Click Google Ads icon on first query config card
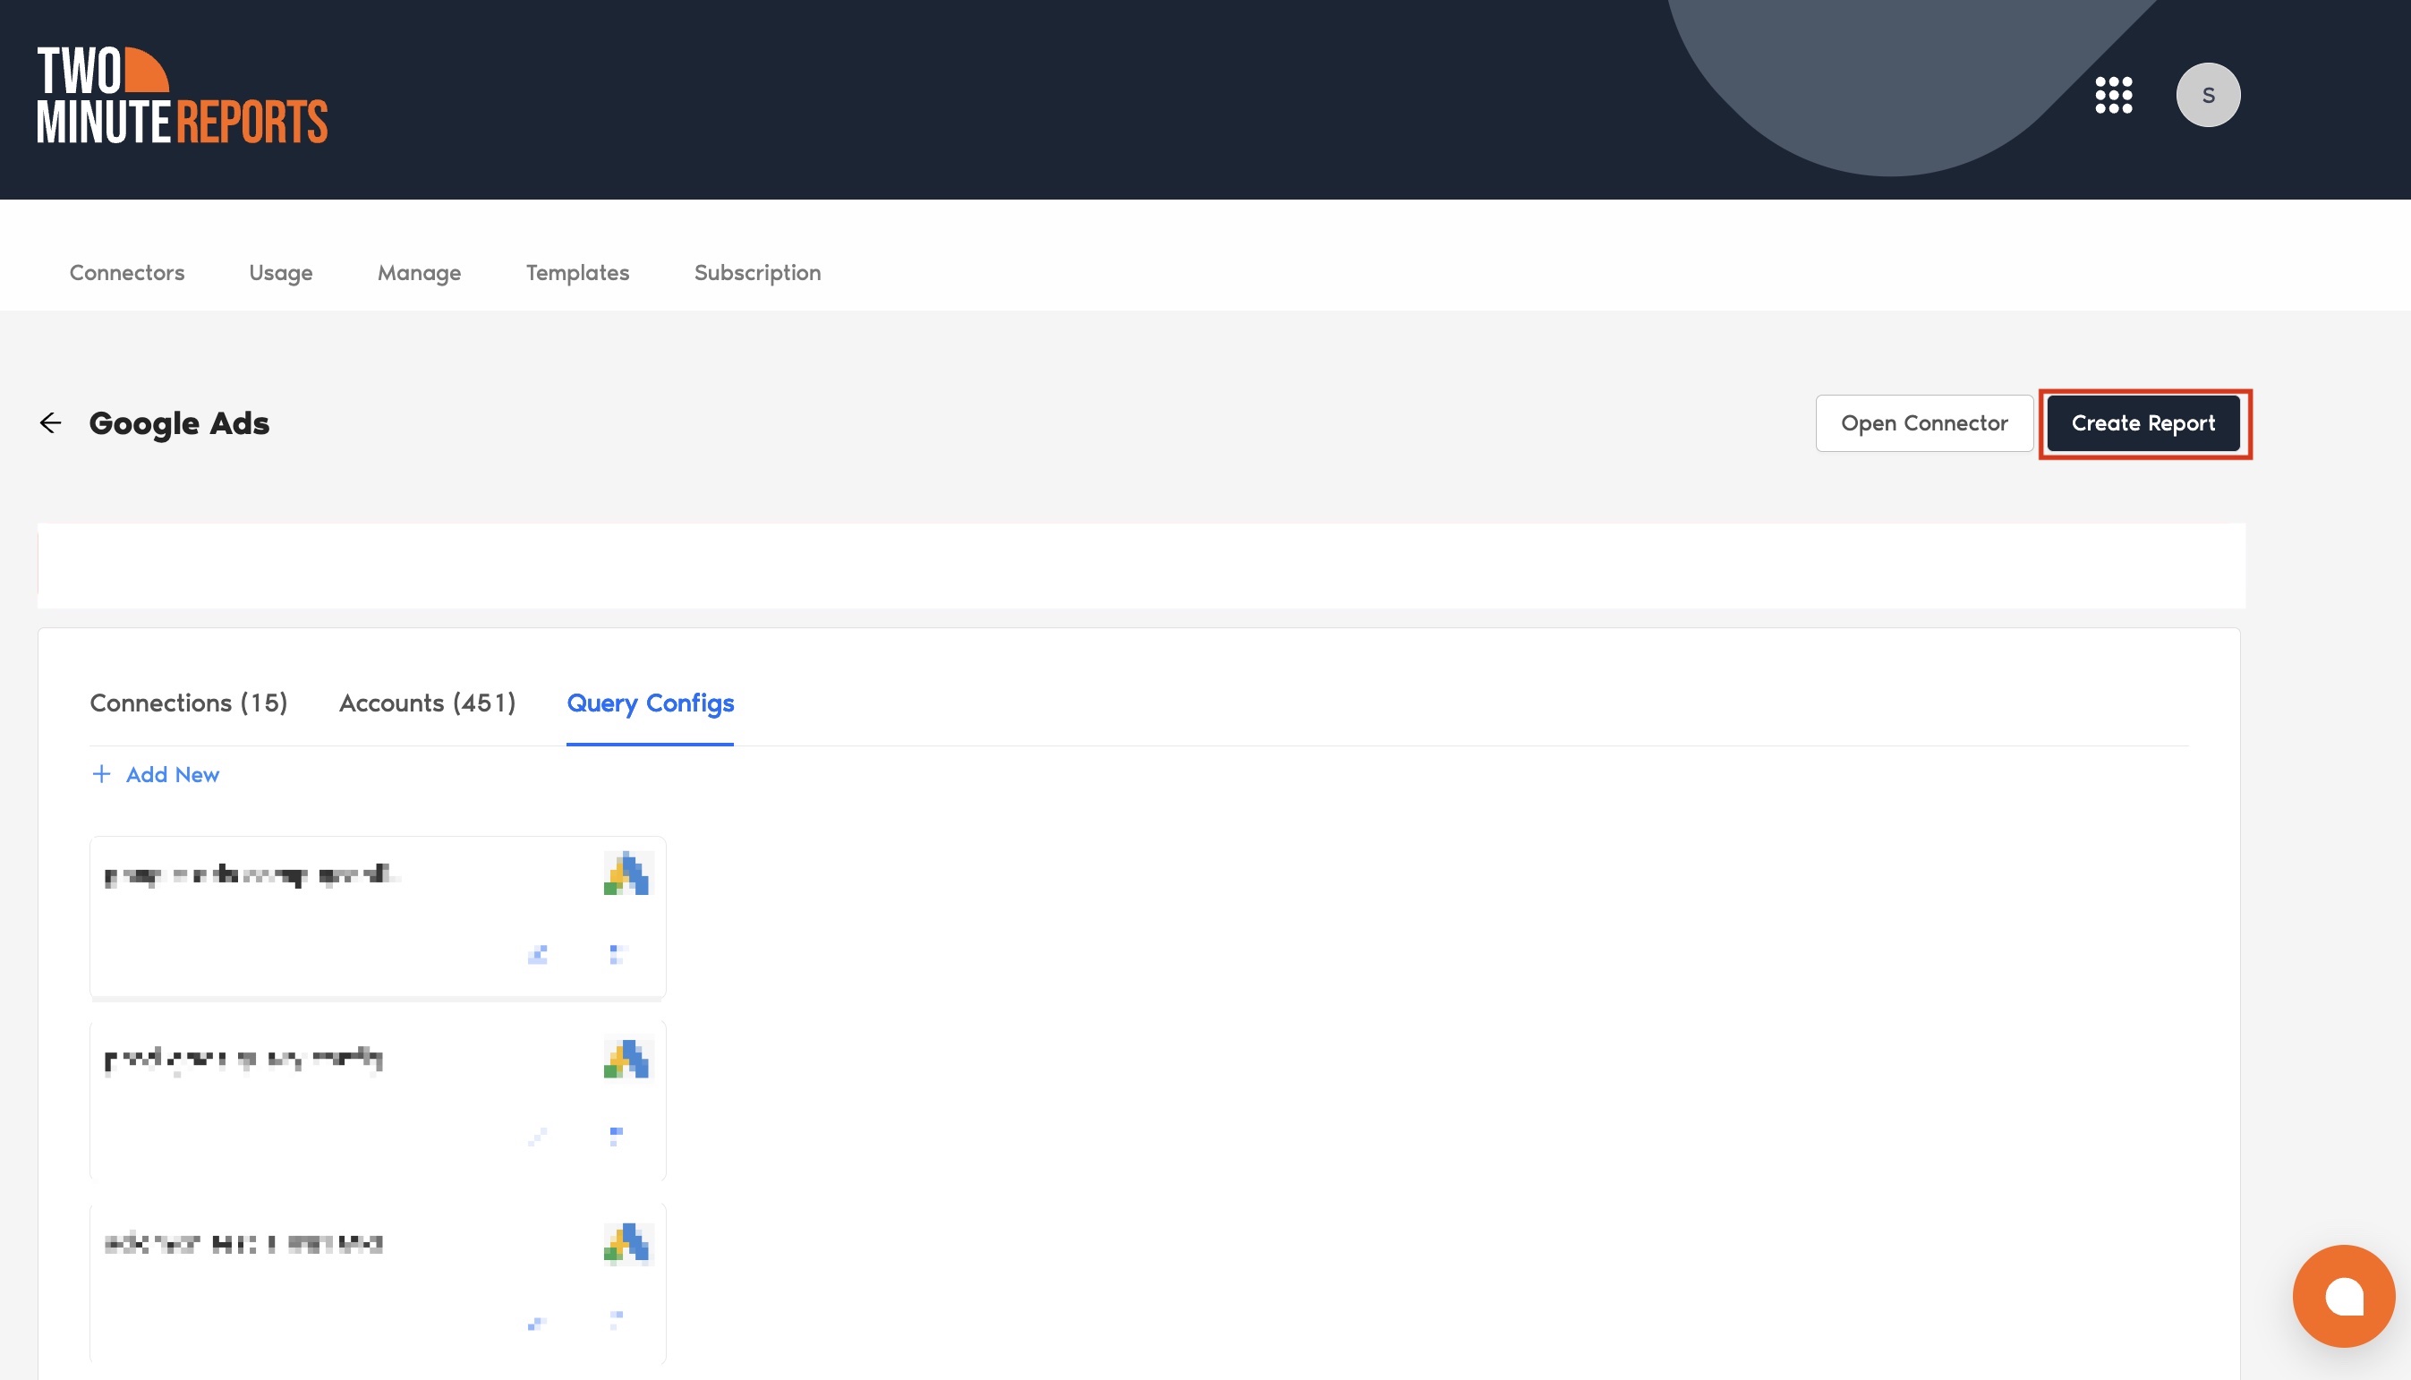 coord(627,873)
